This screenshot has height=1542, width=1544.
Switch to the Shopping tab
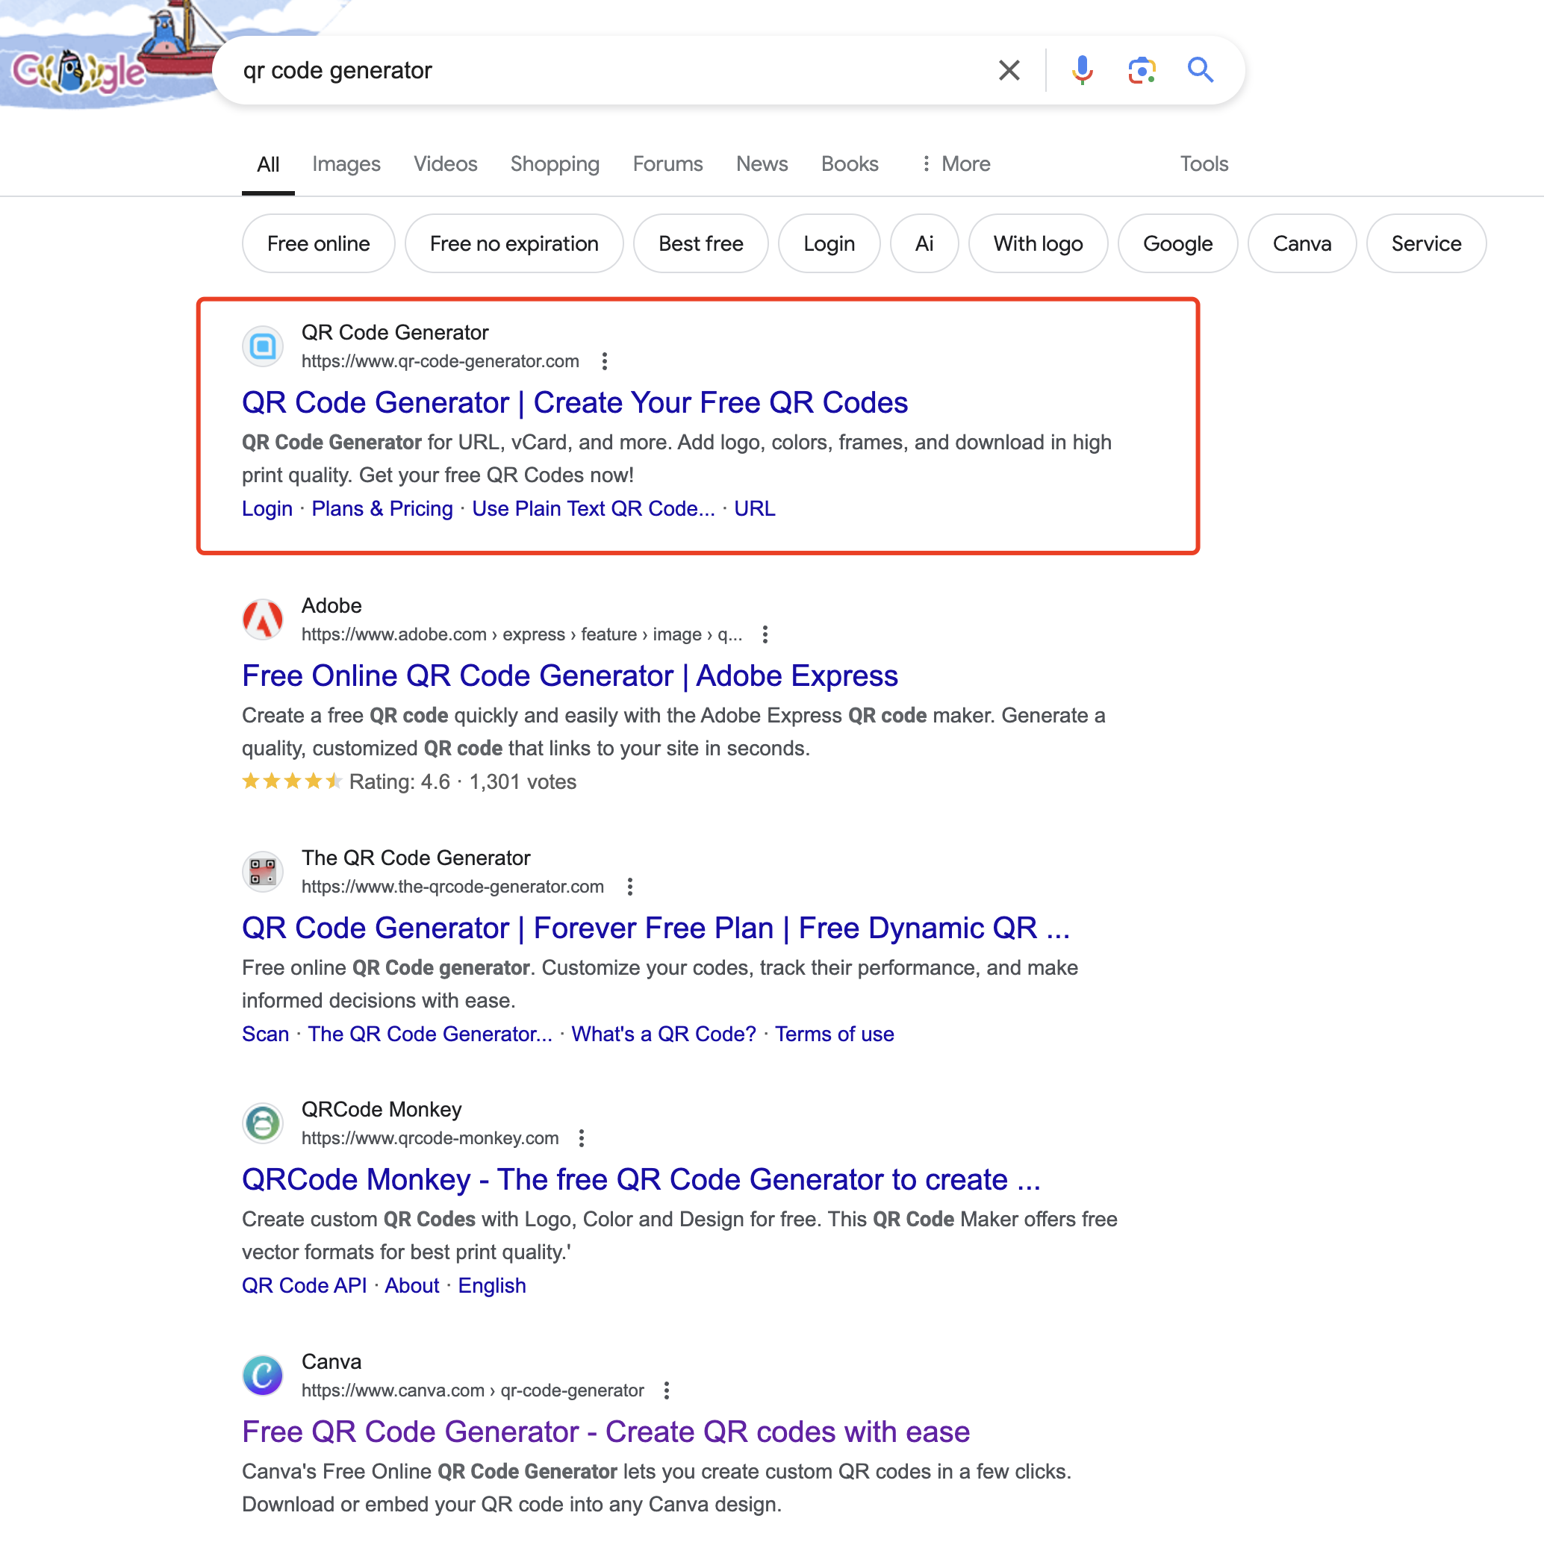[x=555, y=163]
